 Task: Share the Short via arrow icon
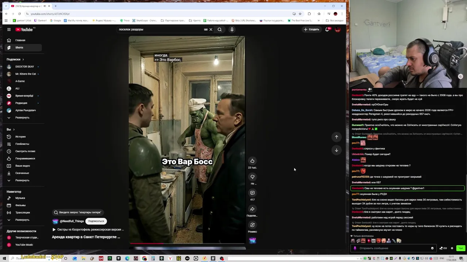252,209
